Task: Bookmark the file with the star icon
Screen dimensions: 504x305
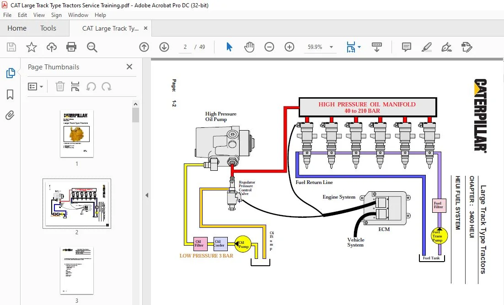Action: [32, 47]
